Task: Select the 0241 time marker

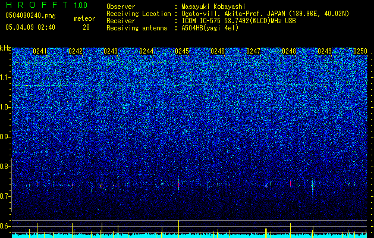Action: [x=40, y=51]
